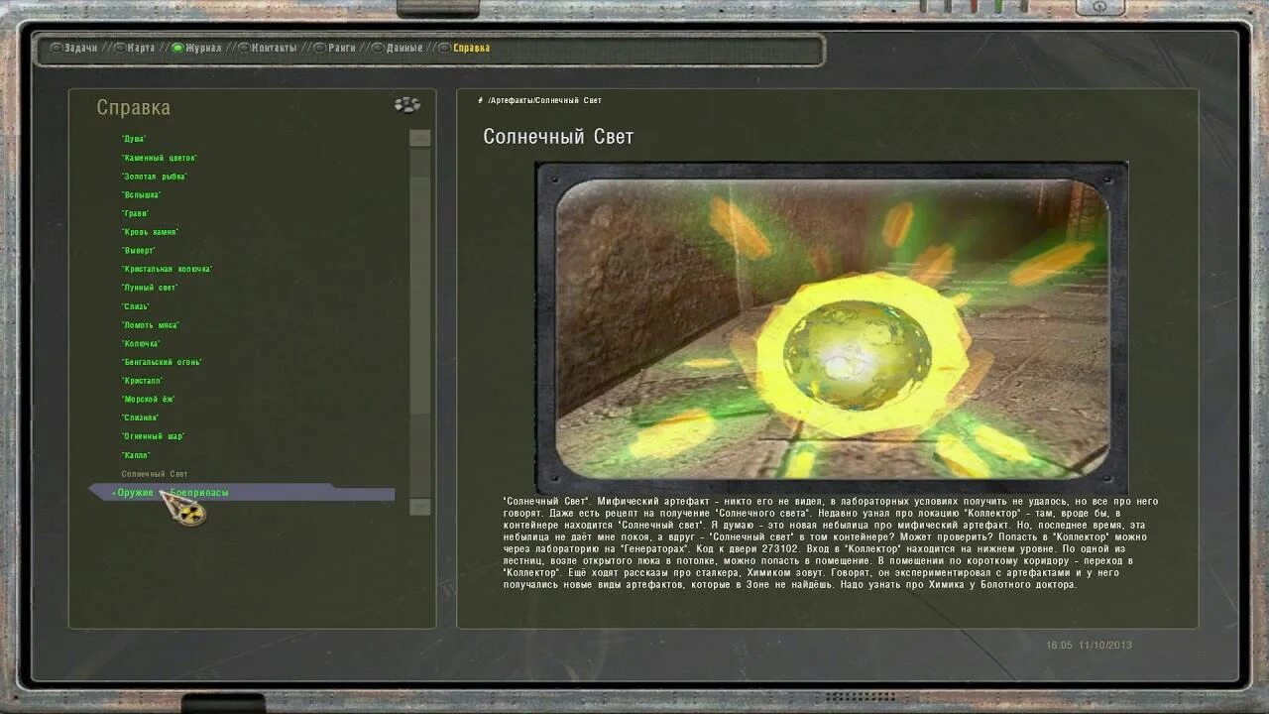This screenshot has height=714, width=1269.
Task: Select the active Справка tab
Action: pyautogui.click(x=464, y=48)
